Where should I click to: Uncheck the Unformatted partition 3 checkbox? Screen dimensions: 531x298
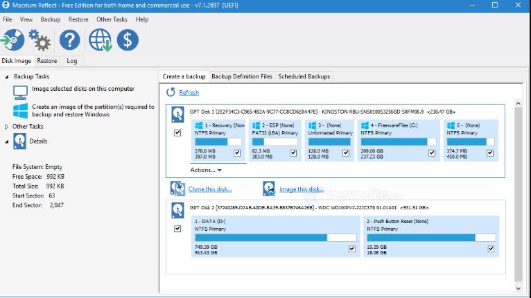pyautogui.click(x=346, y=153)
